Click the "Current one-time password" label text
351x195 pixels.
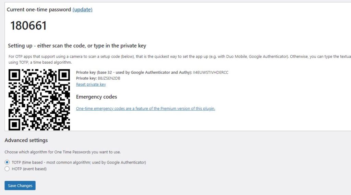point(39,10)
